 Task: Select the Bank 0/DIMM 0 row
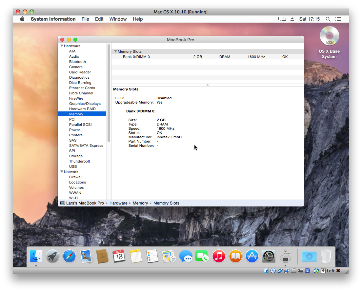coord(207,57)
